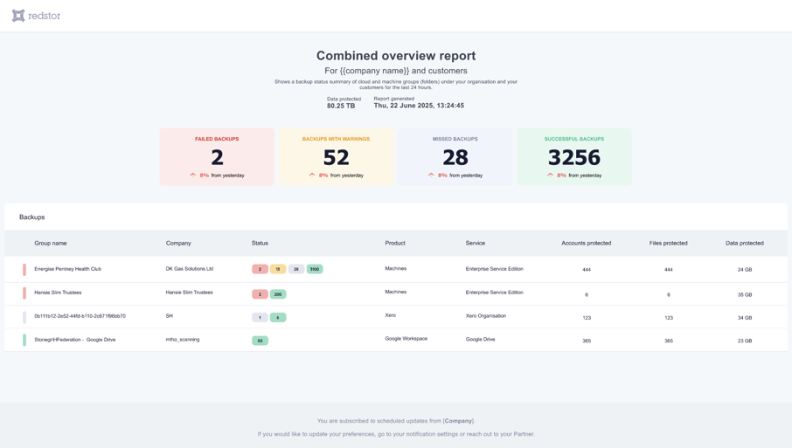Click green badge showing 200 for Hansie
Viewport: 792px width, 448px height.
click(x=278, y=294)
